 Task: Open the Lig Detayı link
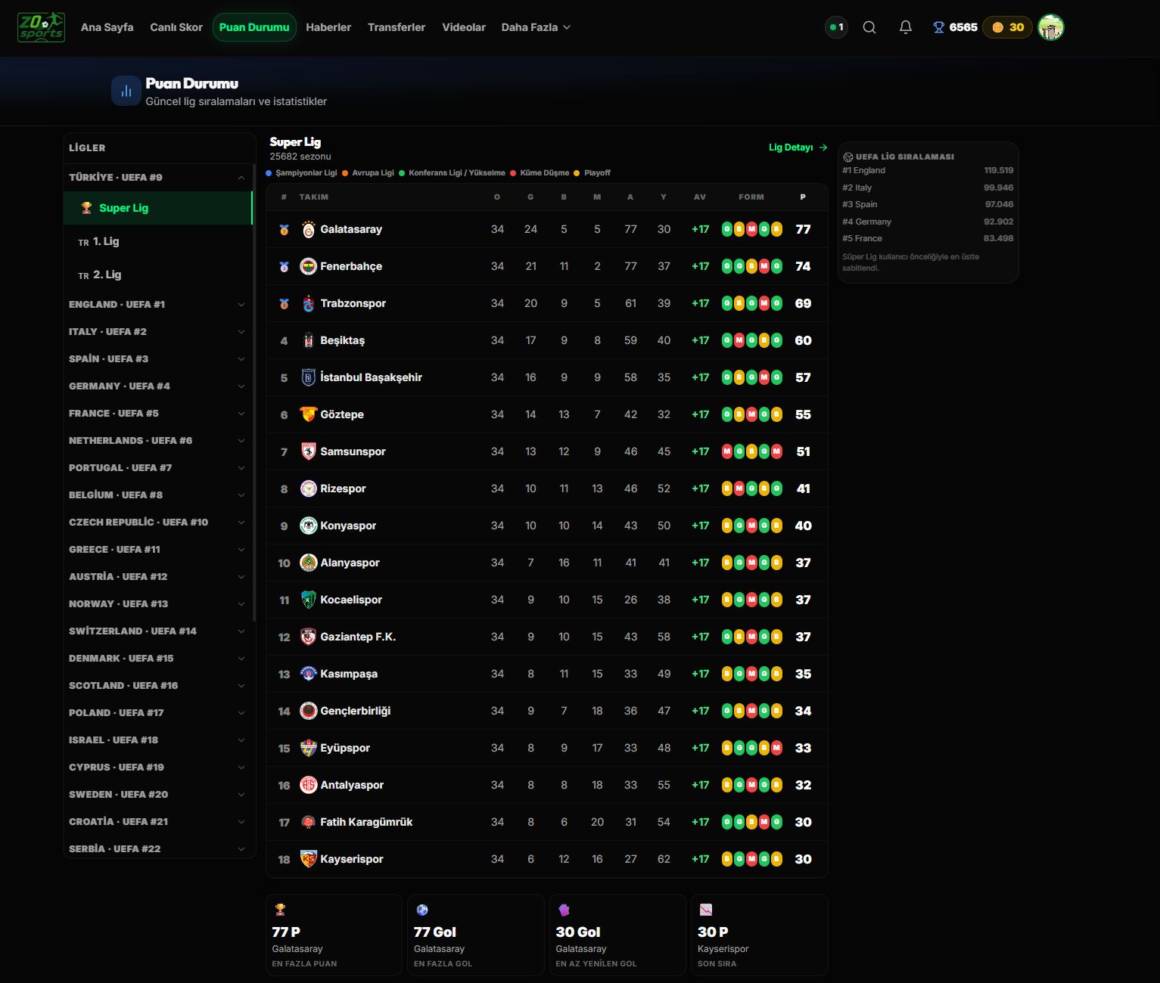point(798,147)
